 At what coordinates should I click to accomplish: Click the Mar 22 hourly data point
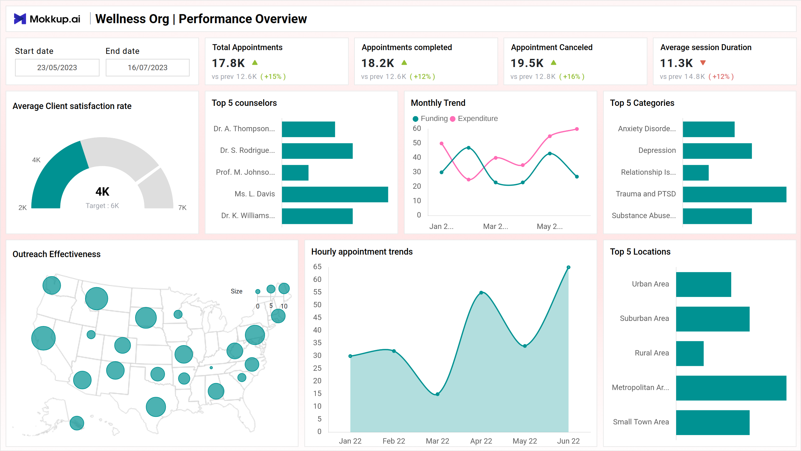[x=437, y=394]
